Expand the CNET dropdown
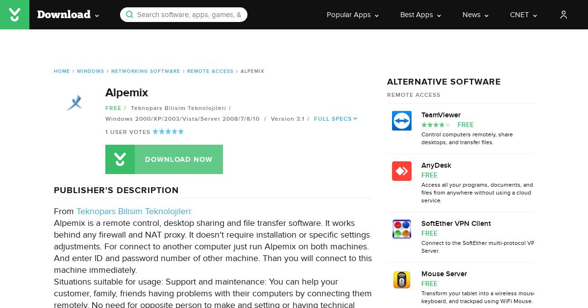Viewport: 588px width, 308px height. click(x=523, y=15)
